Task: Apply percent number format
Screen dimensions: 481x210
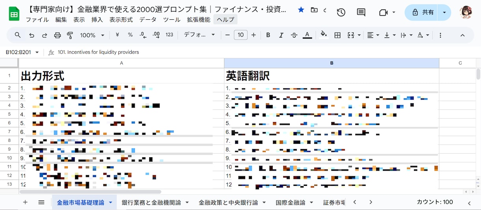Action: point(130,35)
